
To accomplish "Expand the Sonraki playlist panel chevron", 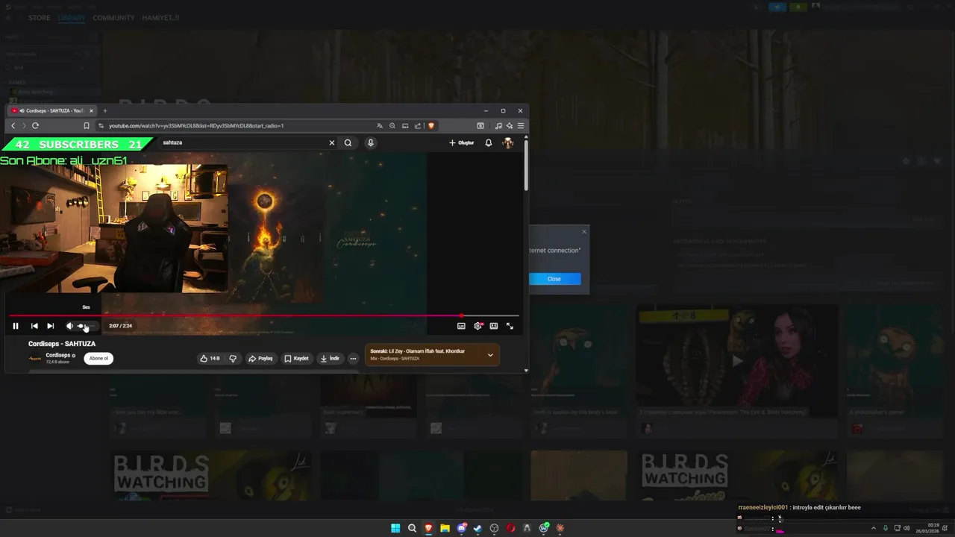I will [490, 355].
